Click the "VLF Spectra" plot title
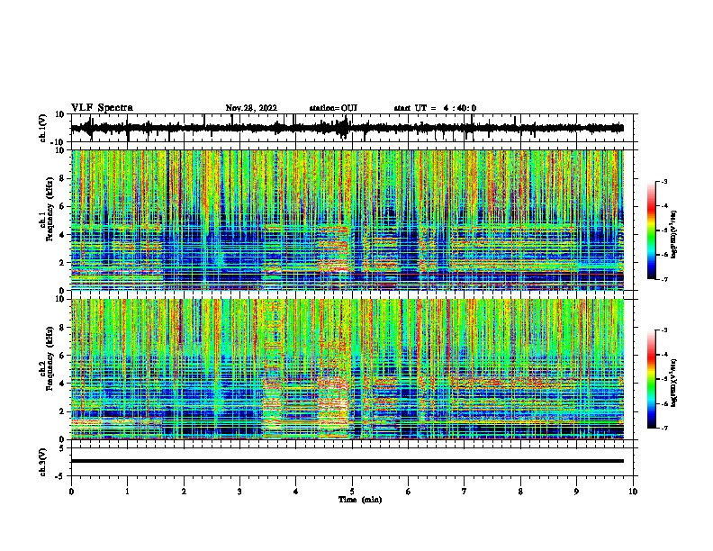 102,108
